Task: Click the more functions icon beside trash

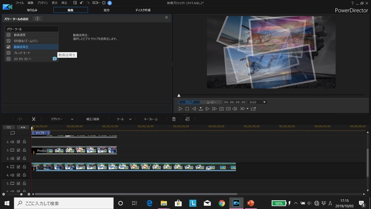Action: pyautogui.click(x=187, y=119)
